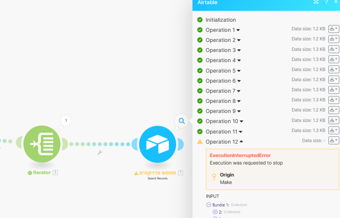
Task: Download Operation 1 output bundles
Action: pyautogui.click(x=334, y=29)
